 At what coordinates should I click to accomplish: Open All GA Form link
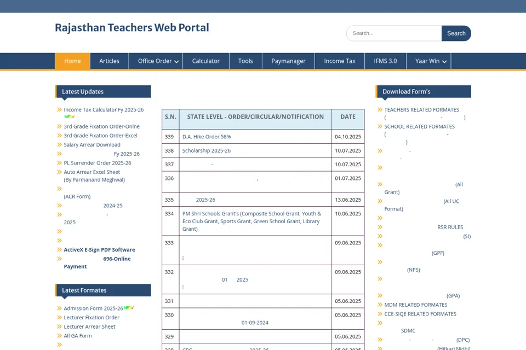click(78, 335)
